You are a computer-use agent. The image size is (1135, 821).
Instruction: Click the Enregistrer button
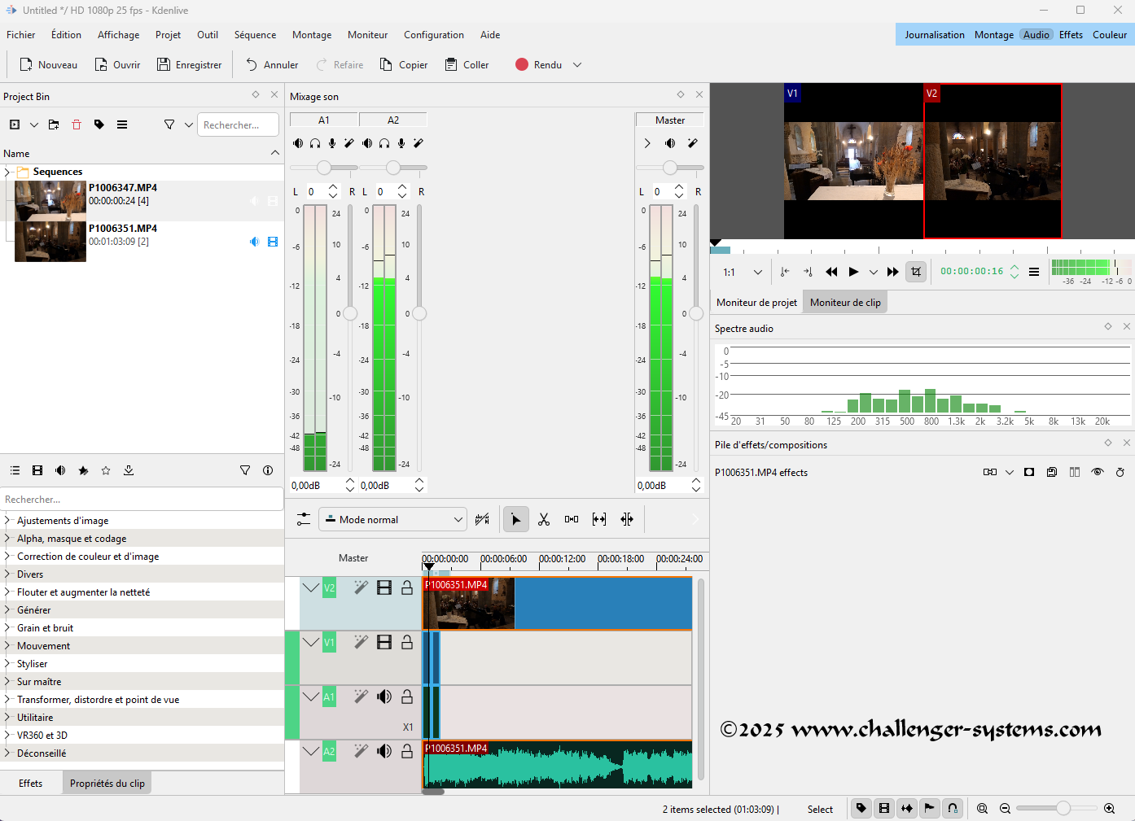click(190, 65)
